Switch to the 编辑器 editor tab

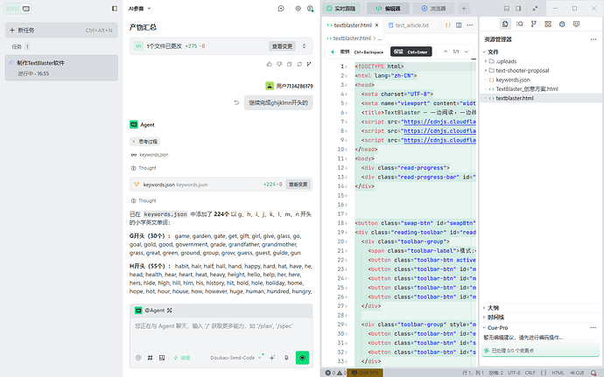pyautogui.click(x=388, y=9)
